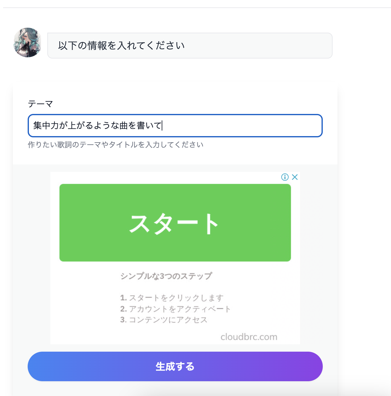This screenshot has width=391, height=396.
Task: Click ad step 3 コンテンツにアクセス
Action: click(164, 320)
